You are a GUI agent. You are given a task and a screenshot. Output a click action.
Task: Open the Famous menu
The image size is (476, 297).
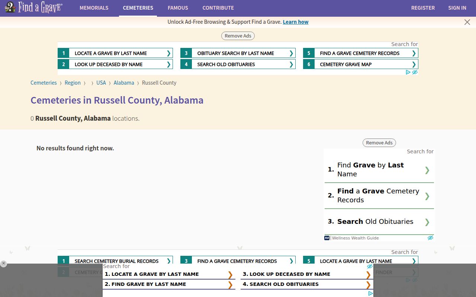[x=178, y=8]
